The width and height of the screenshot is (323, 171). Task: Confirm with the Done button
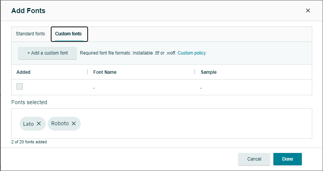click(x=287, y=159)
